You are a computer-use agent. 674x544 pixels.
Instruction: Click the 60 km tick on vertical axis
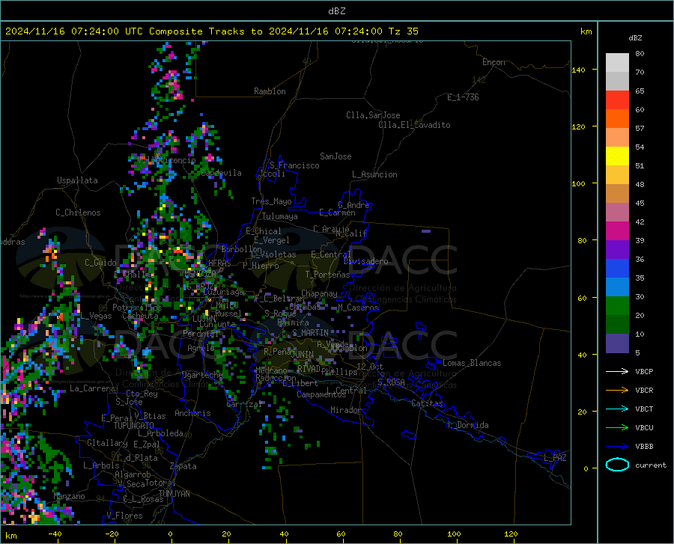(x=582, y=298)
